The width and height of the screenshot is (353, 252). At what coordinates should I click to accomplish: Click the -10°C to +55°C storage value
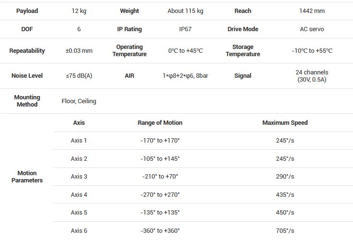pos(312,51)
